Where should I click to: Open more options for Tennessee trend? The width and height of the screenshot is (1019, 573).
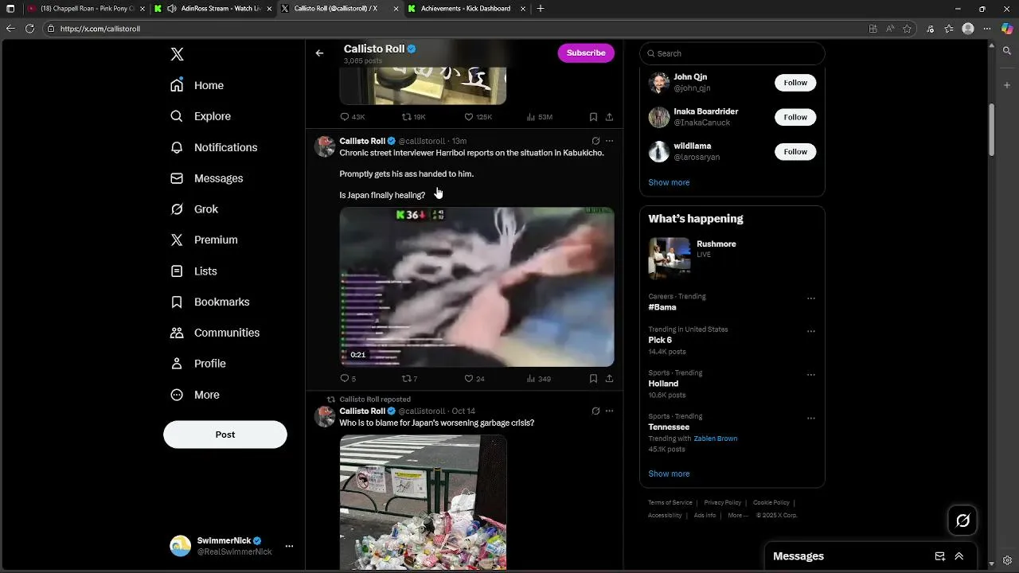[811, 418]
